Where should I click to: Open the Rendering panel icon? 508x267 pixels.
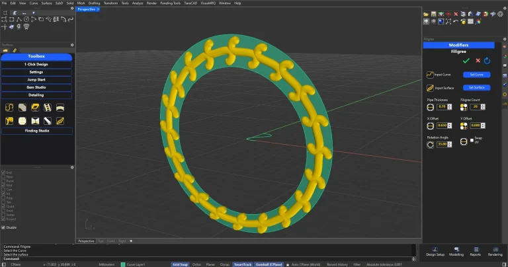pos(495,248)
